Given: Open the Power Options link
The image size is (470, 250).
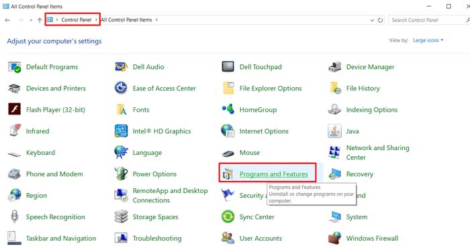Looking at the screenshot, I should (x=154, y=174).
